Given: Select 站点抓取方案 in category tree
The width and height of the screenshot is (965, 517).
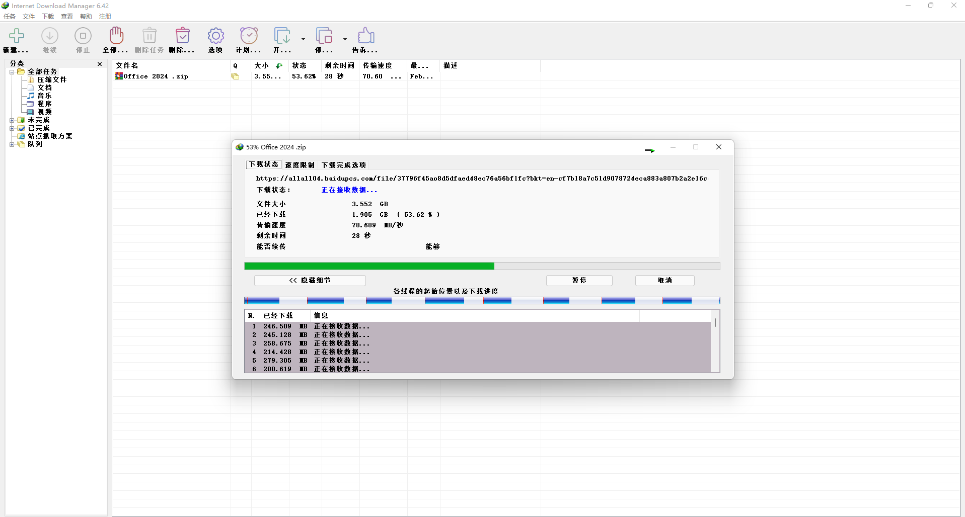Looking at the screenshot, I should tap(50, 136).
